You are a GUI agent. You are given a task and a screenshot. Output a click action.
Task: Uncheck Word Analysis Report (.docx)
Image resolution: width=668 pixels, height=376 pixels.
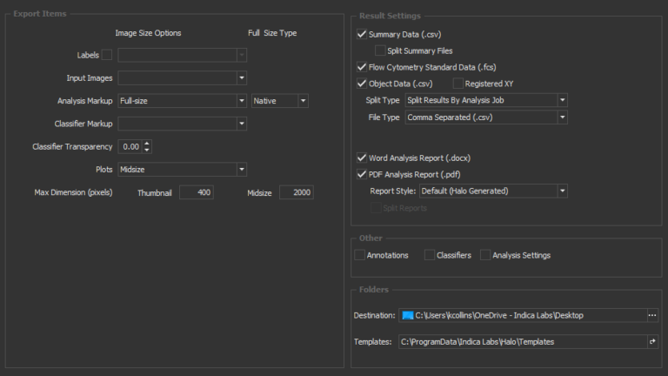[362, 158]
